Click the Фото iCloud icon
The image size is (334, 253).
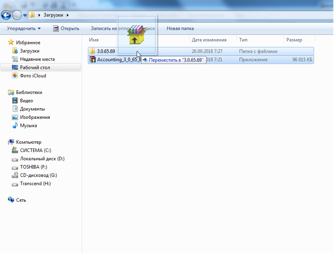[x=15, y=76]
